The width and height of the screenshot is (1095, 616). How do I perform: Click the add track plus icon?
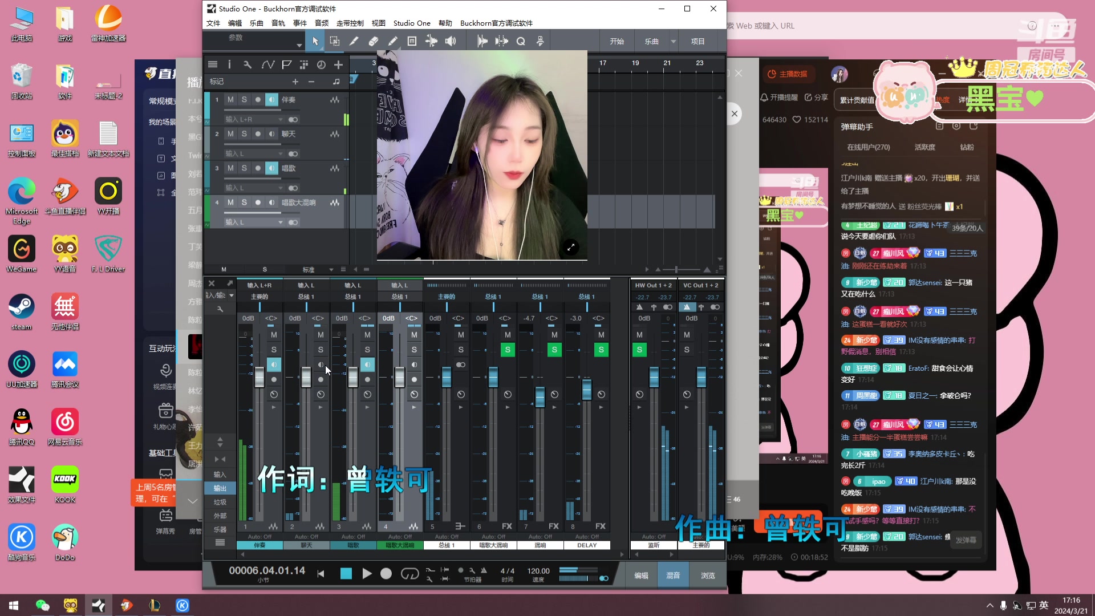(x=338, y=64)
